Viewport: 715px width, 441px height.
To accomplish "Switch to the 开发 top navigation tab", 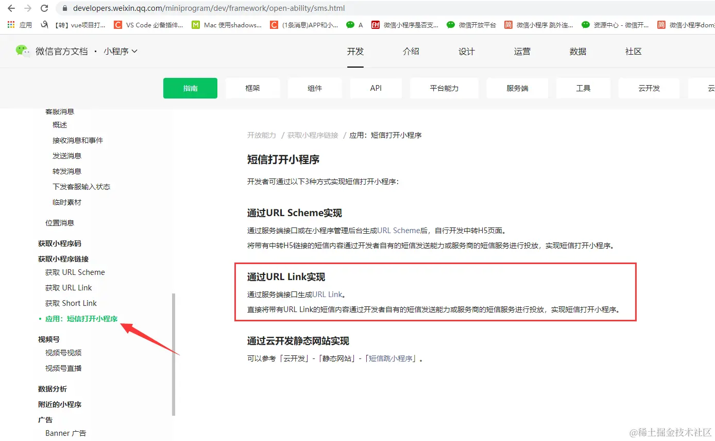I will click(355, 51).
